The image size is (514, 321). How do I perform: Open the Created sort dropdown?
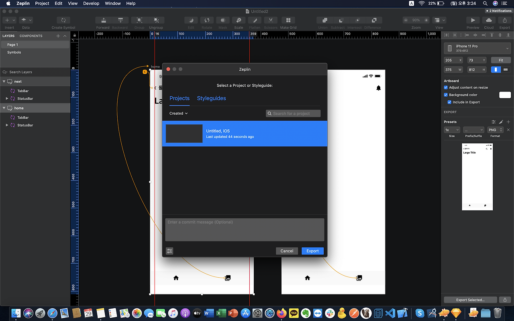pyautogui.click(x=178, y=114)
